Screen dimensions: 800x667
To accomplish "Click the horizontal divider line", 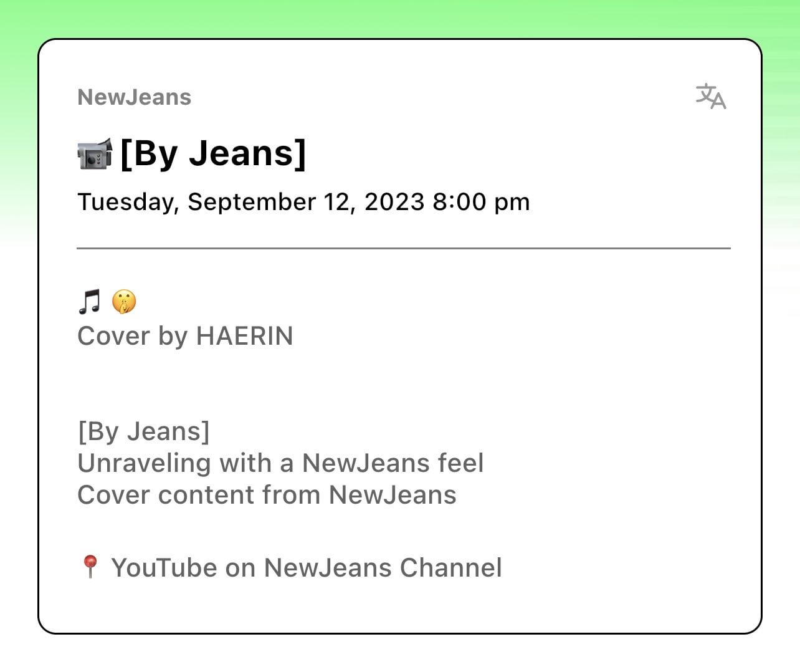I will (x=403, y=248).
